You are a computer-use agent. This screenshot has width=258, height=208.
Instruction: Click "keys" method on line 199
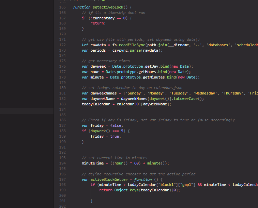134,190
